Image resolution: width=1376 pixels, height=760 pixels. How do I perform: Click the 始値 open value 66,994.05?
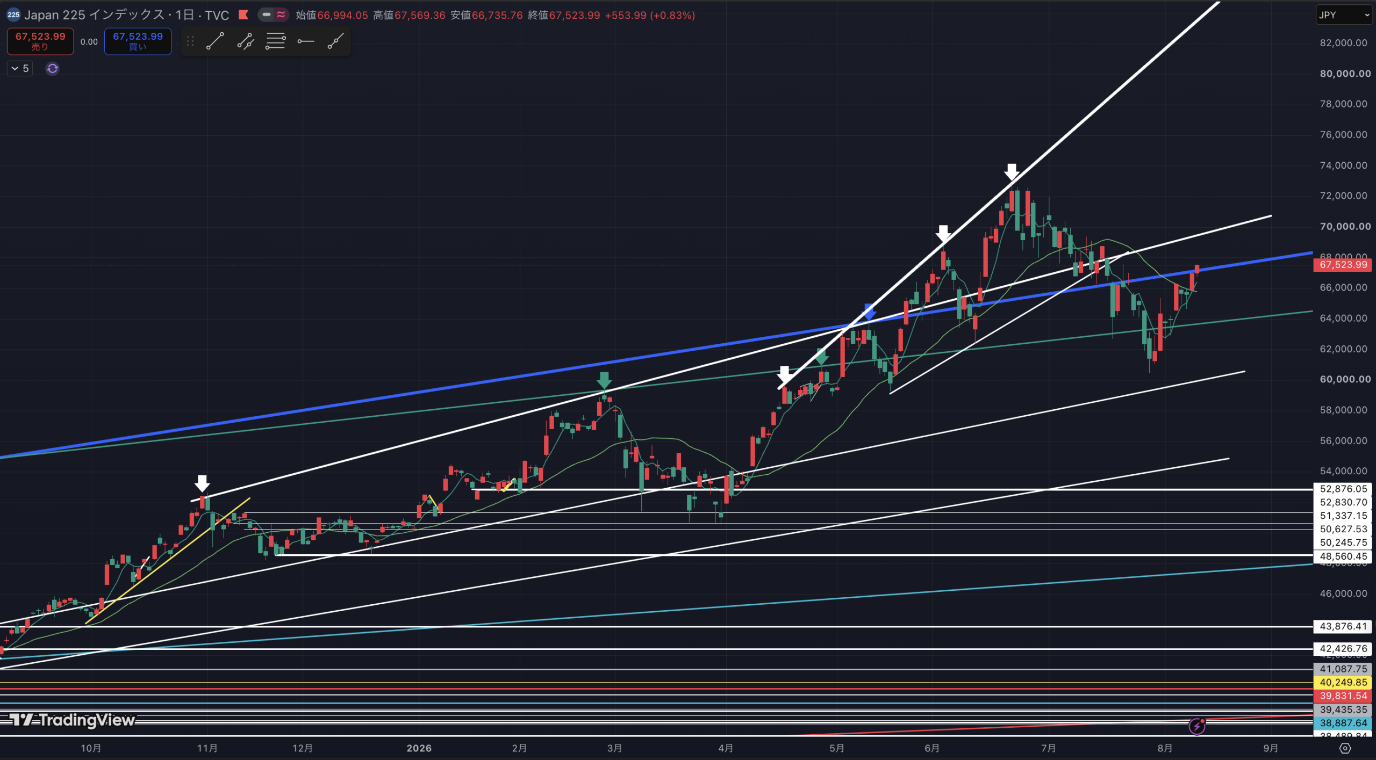[x=342, y=15]
